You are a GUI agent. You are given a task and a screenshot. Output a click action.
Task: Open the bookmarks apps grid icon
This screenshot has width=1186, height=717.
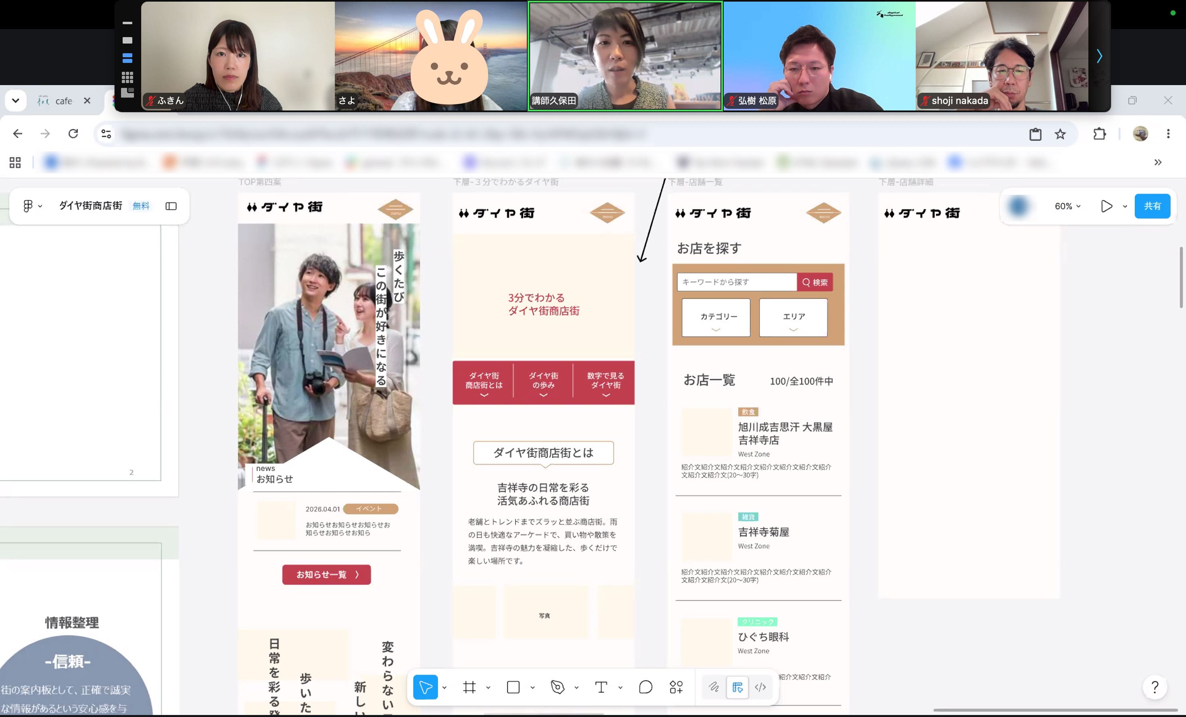click(x=15, y=163)
